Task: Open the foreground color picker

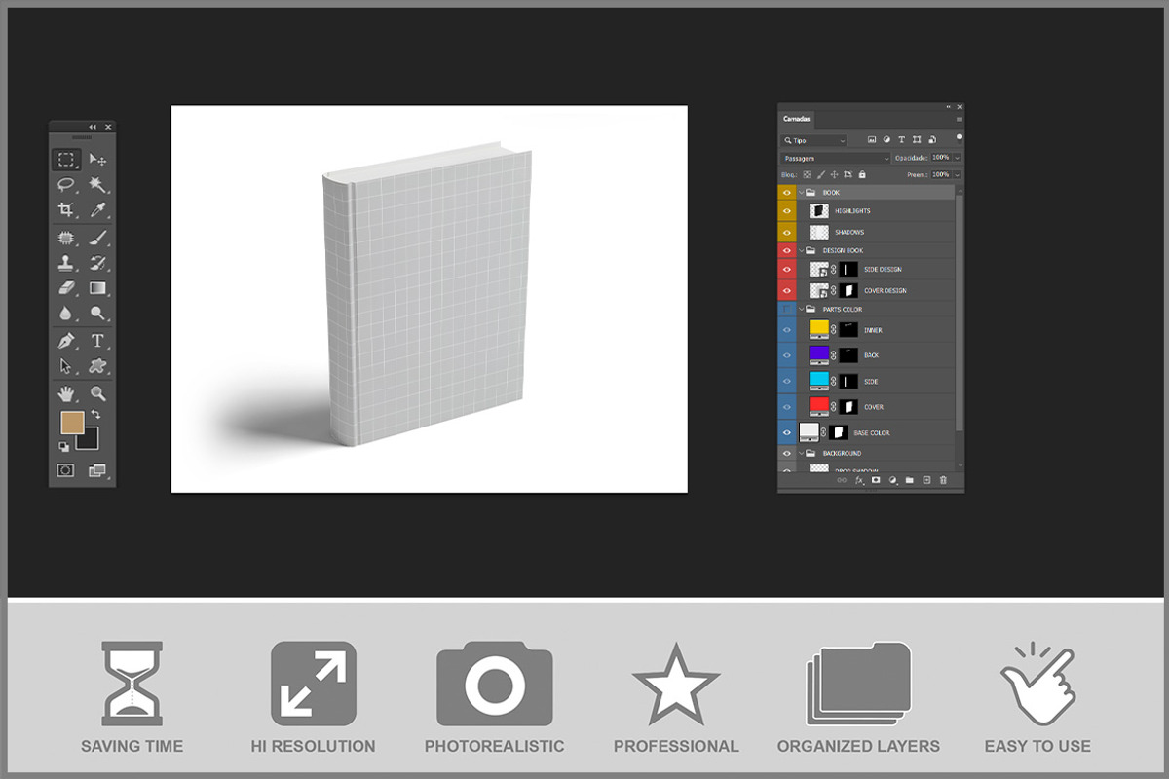Action: pos(73,423)
